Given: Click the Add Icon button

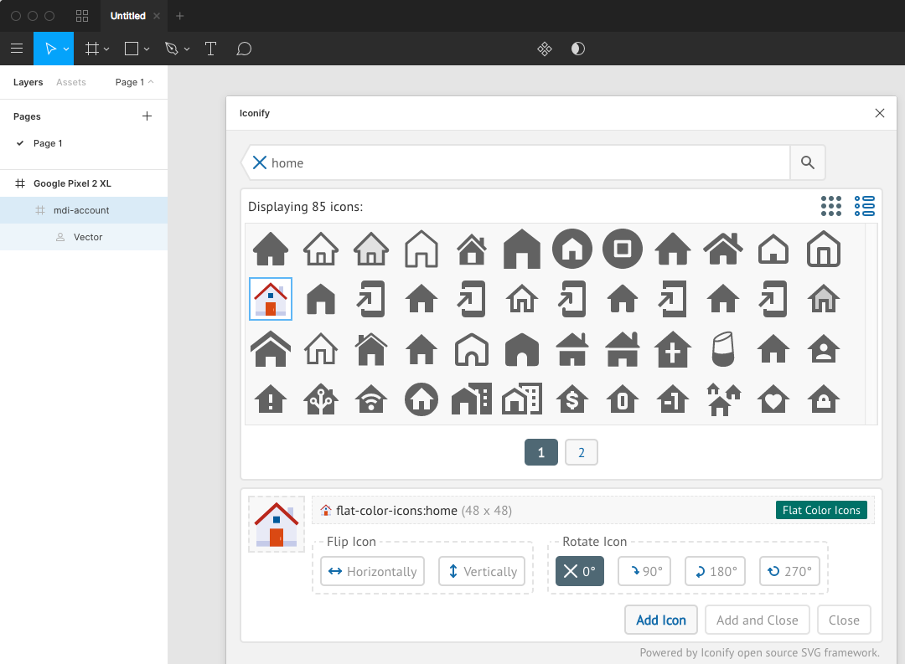Looking at the screenshot, I should 661,620.
